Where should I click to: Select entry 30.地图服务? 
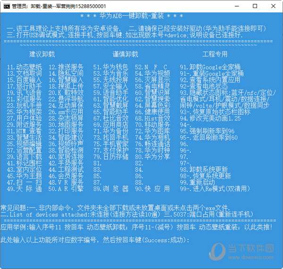[x=66, y=125]
